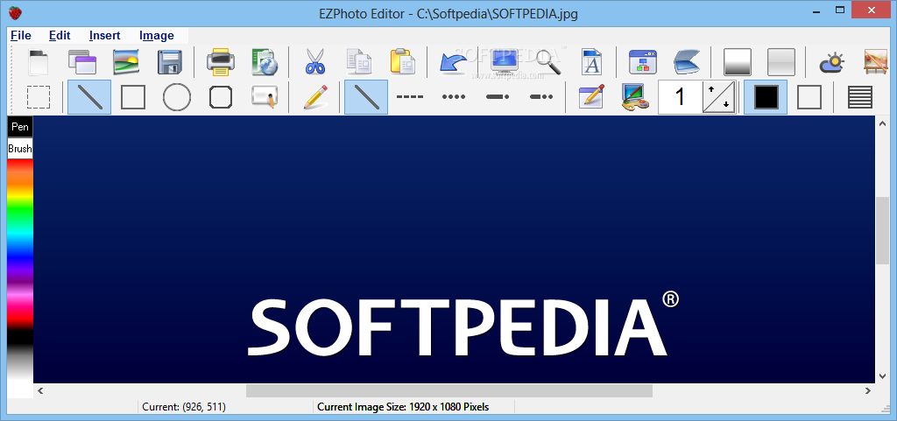
Task: Click the window with network diagram icon
Action: [x=642, y=61]
